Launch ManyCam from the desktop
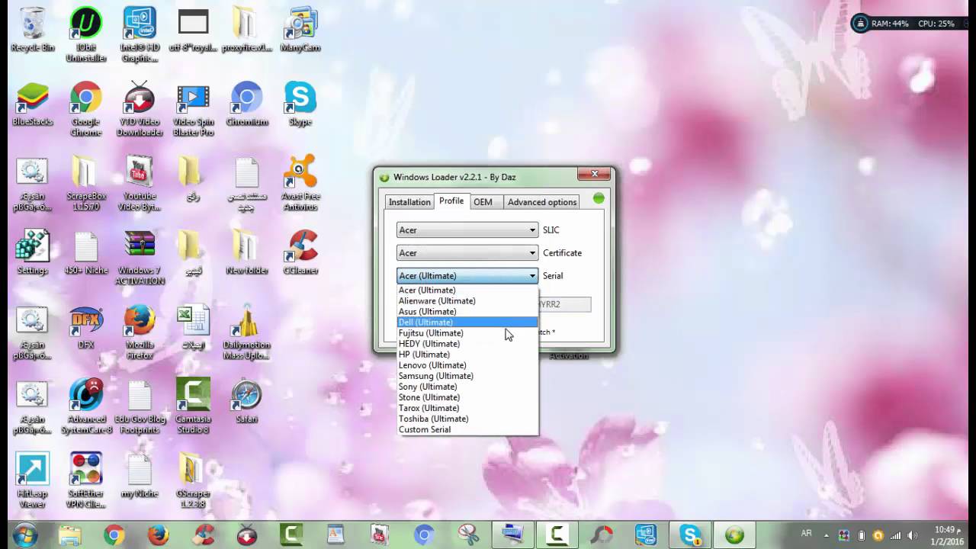Viewport: 976px width, 549px height. (300, 29)
